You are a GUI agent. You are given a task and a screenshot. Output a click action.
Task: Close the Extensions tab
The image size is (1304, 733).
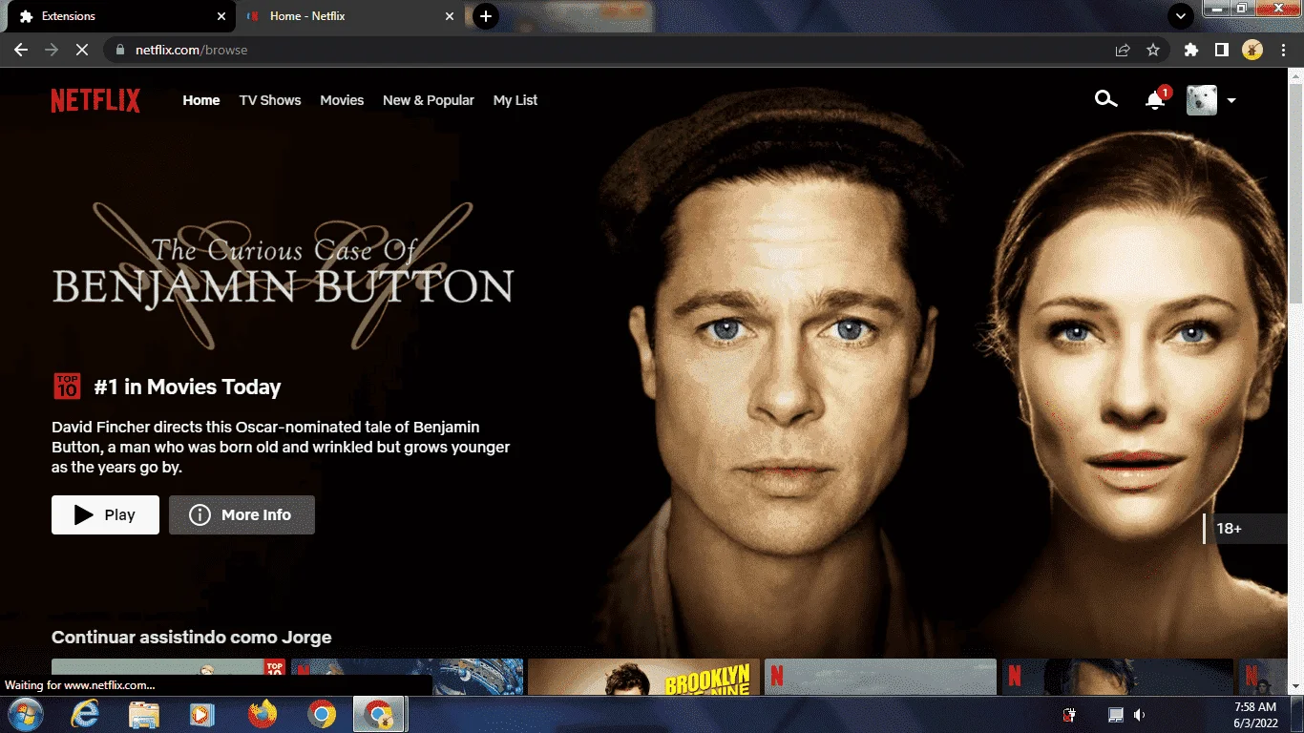pyautogui.click(x=221, y=16)
